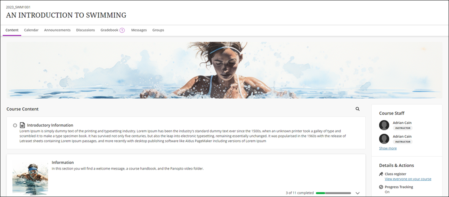449x197 pixels.
Task: Switch to the Calendar tab
Action: point(31,30)
